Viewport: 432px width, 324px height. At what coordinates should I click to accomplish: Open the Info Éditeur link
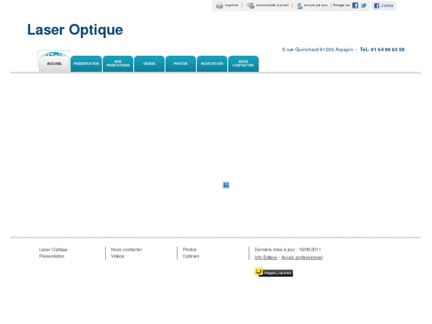(266, 257)
